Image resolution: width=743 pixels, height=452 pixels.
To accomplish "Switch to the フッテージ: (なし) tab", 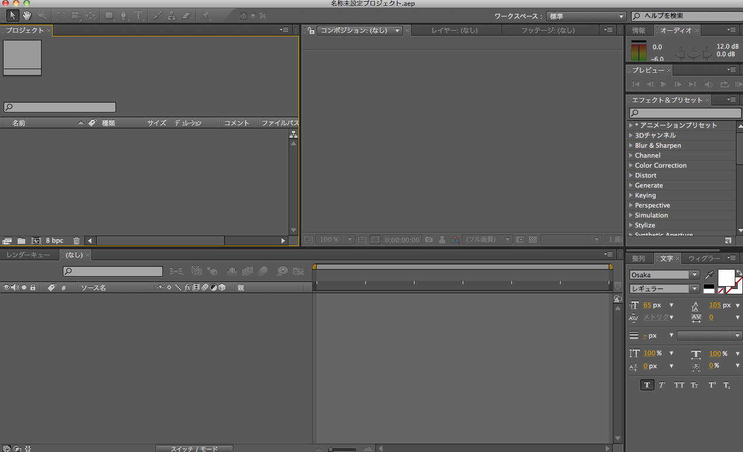I will (548, 30).
